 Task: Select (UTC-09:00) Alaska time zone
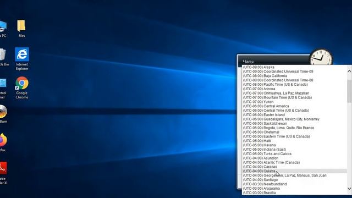(294, 67)
